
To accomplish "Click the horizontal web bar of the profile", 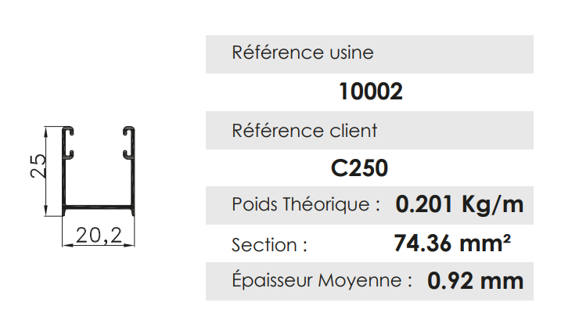I will click(x=99, y=207).
